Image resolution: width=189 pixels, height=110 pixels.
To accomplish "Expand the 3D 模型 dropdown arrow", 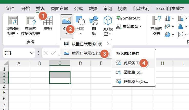I will coord(110,34).
